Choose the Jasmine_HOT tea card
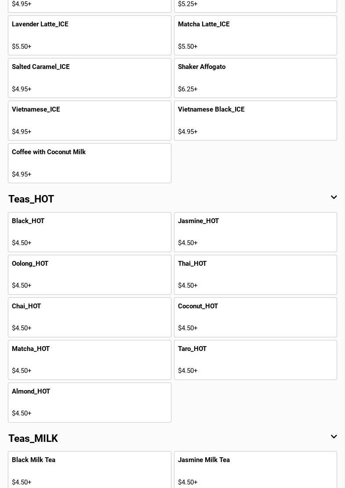345x488 pixels. (255, 232)
